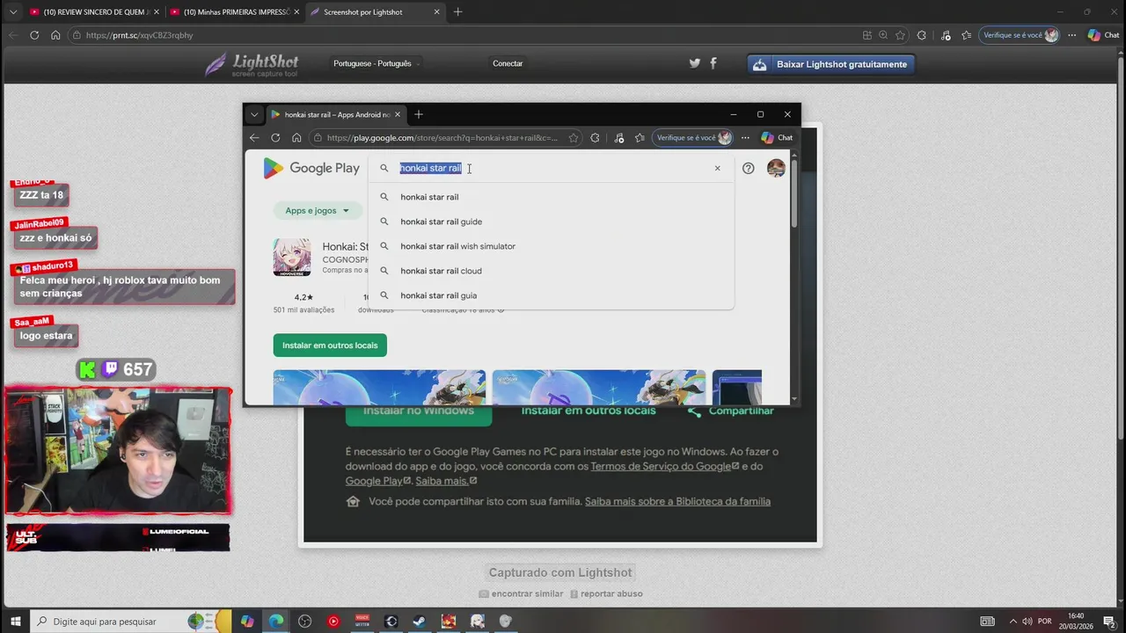Open the outer browser's three-dots settings menu
Screen dimensions: 1126x633
[1071, 35]
